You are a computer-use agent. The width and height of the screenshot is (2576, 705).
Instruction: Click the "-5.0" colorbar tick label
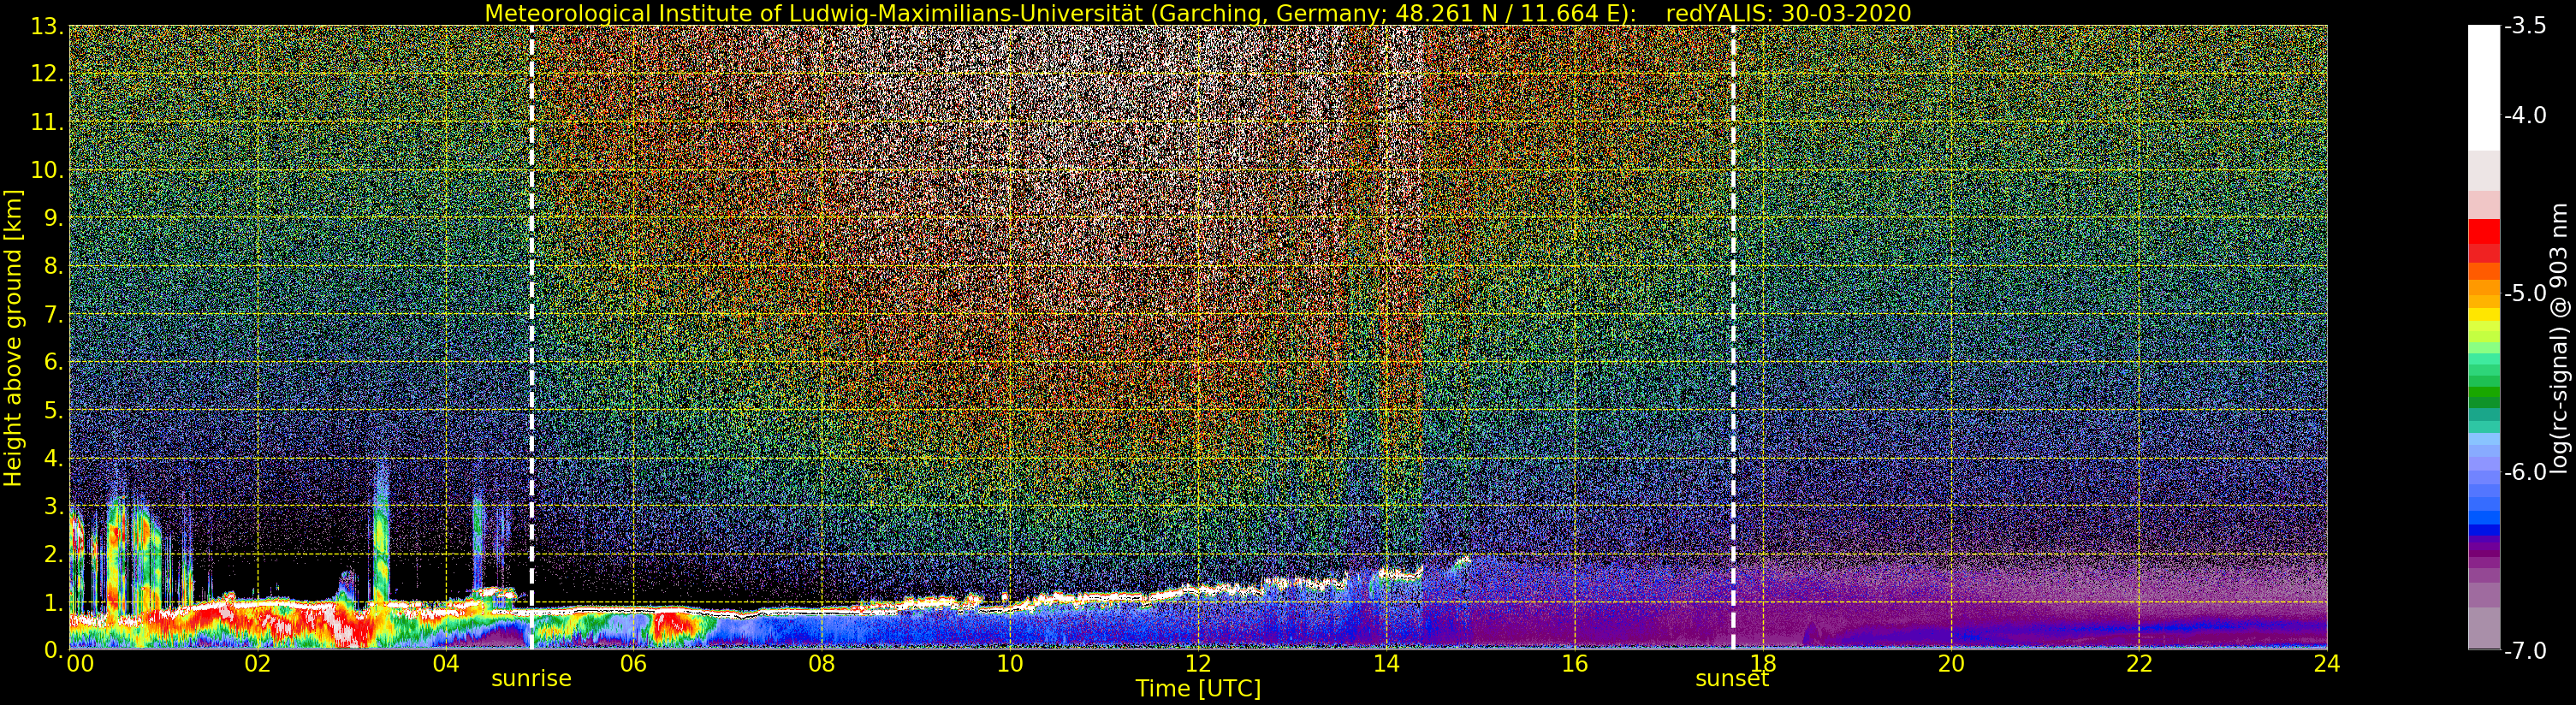pyautogui.click(x=2525, y=293)
